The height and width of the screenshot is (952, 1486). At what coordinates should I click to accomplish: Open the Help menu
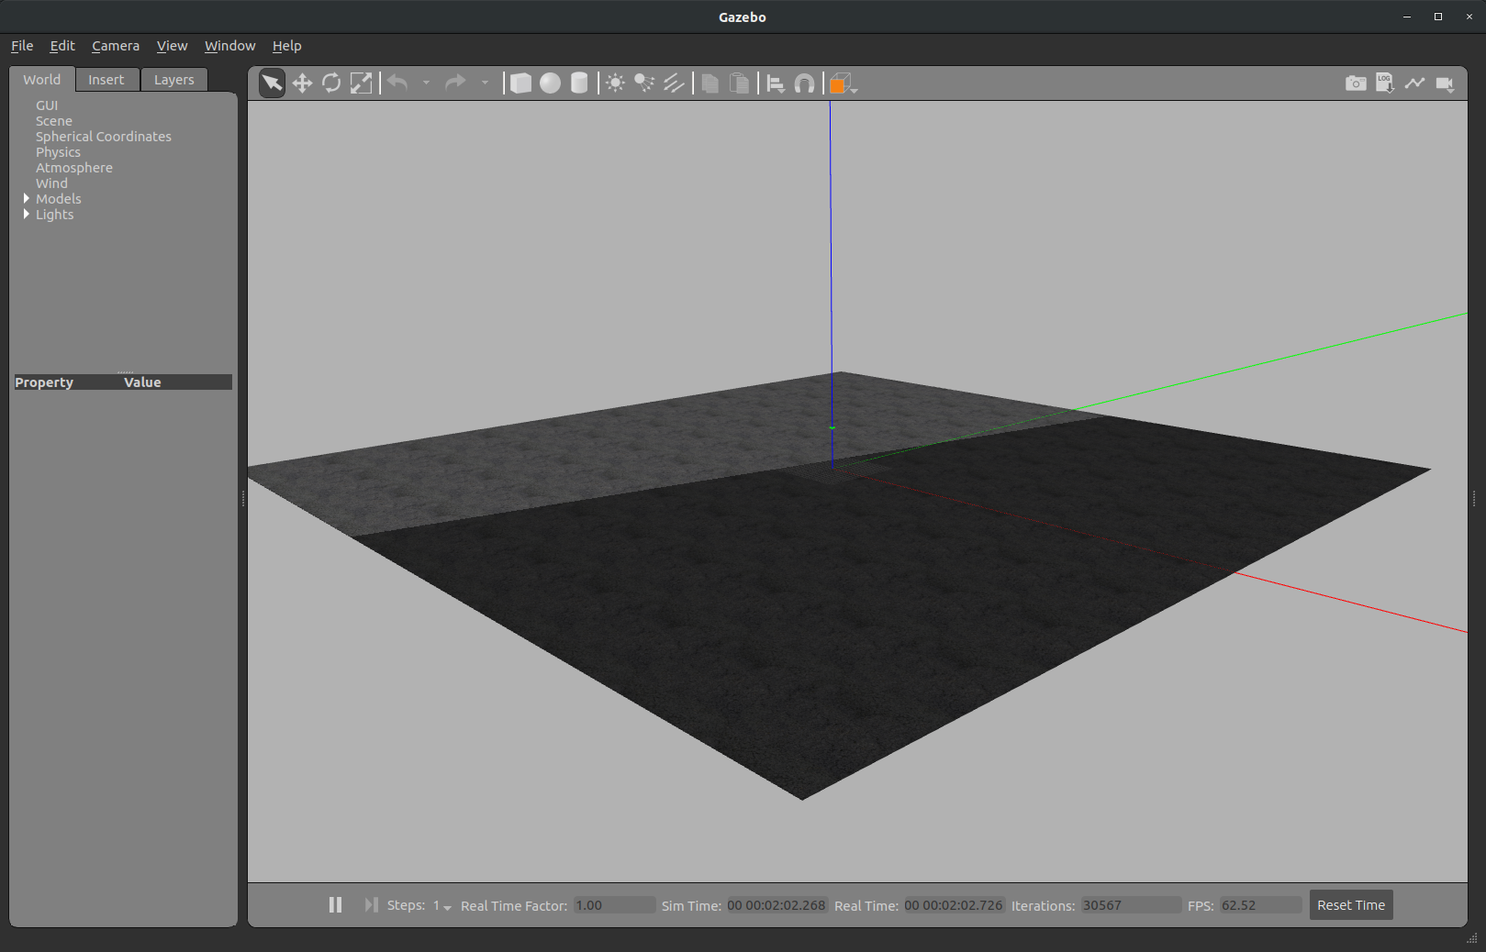[286, 46]
